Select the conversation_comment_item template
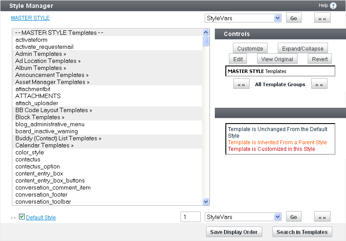 [107, 188]
